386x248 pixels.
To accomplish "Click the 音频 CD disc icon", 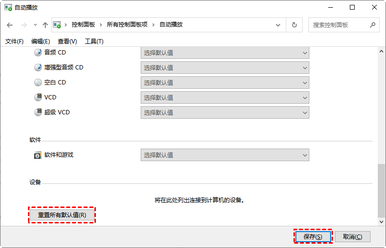I will pyautogui.click(x=38, y=53).
